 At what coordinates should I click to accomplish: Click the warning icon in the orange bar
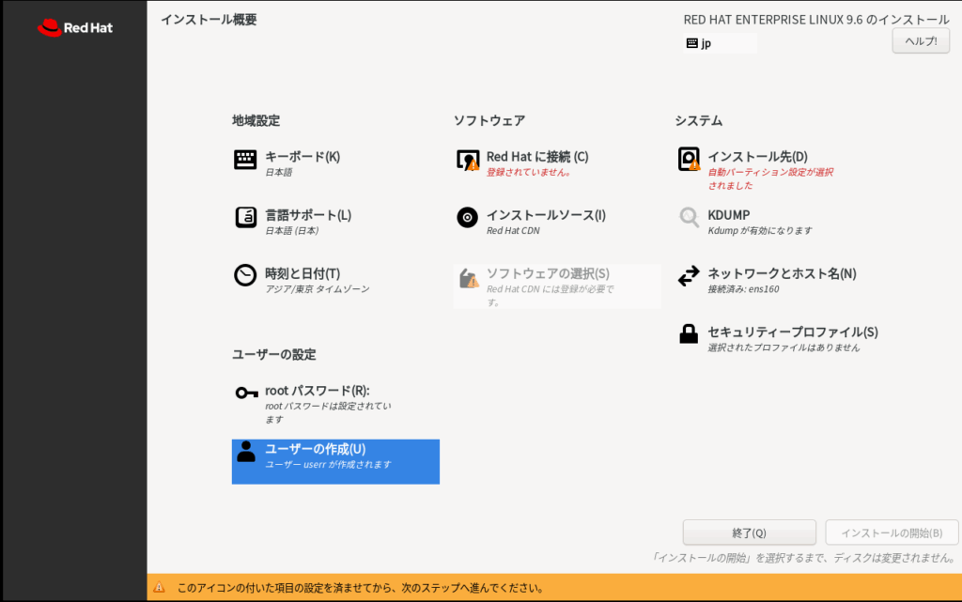click(159, 588)
